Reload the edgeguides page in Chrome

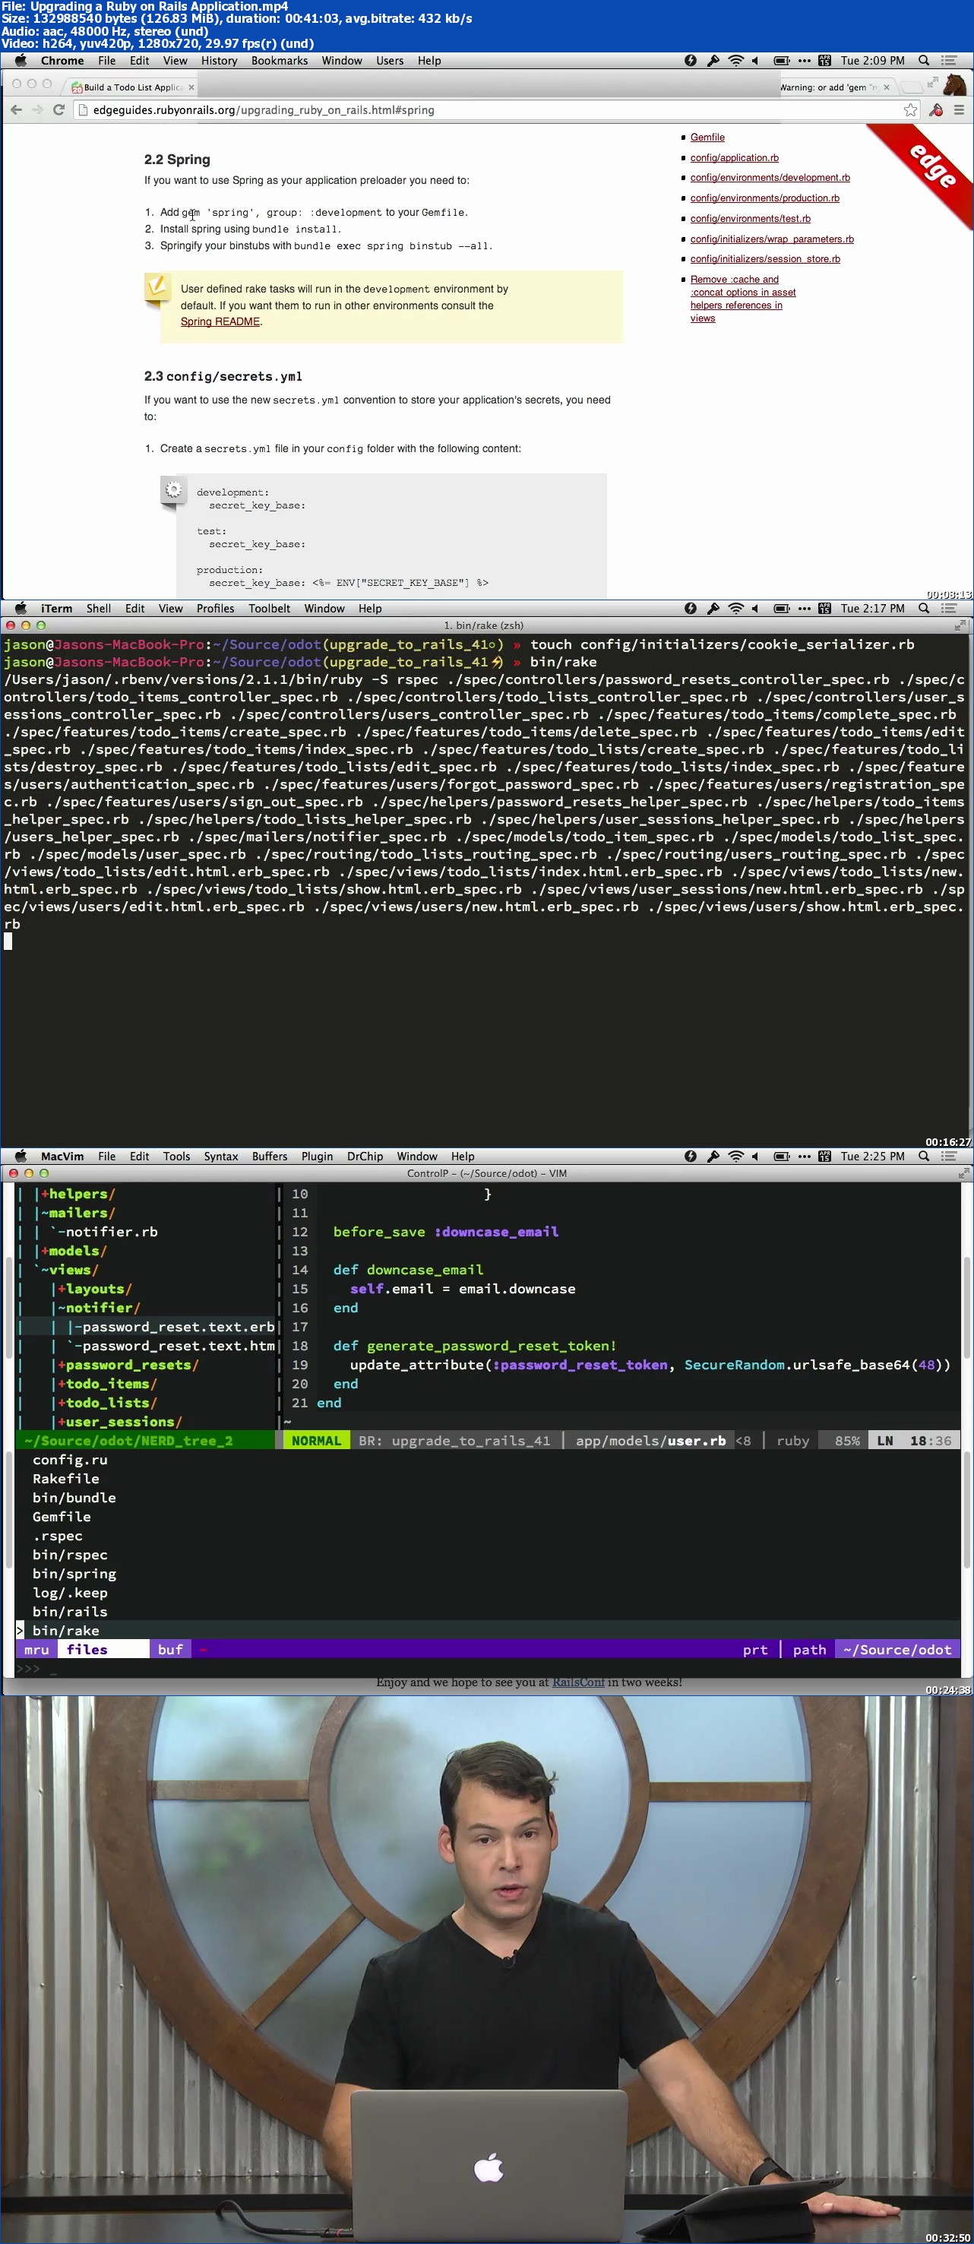59,109
